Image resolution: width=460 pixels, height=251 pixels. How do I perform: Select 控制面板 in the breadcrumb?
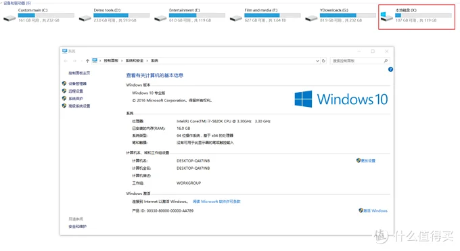click(111, 61)
